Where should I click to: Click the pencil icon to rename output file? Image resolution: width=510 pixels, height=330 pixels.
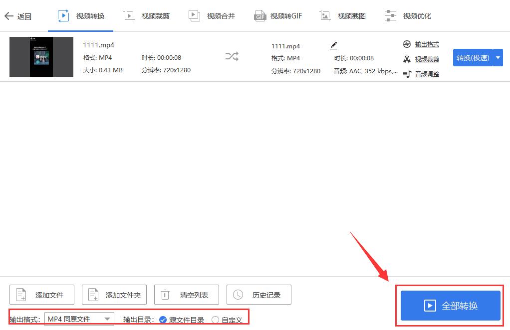(x=333, y=44)
